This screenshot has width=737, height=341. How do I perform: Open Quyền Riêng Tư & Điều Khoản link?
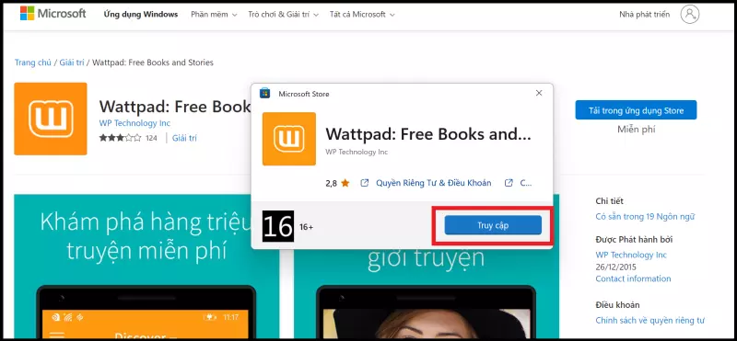[433, 183]
